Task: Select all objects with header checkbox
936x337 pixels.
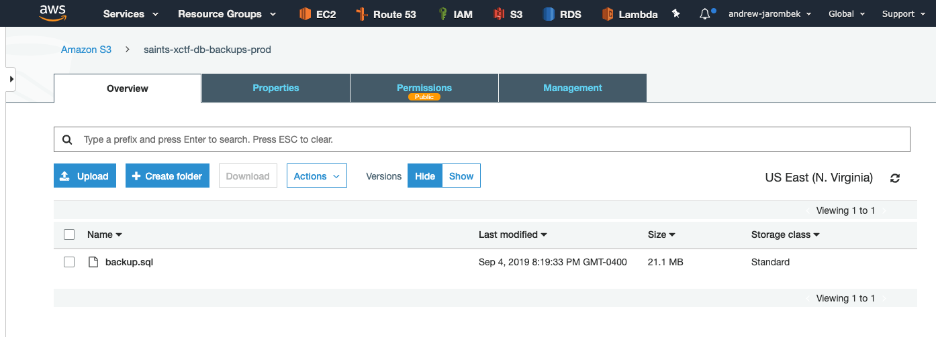Action: tap(69, 234)
